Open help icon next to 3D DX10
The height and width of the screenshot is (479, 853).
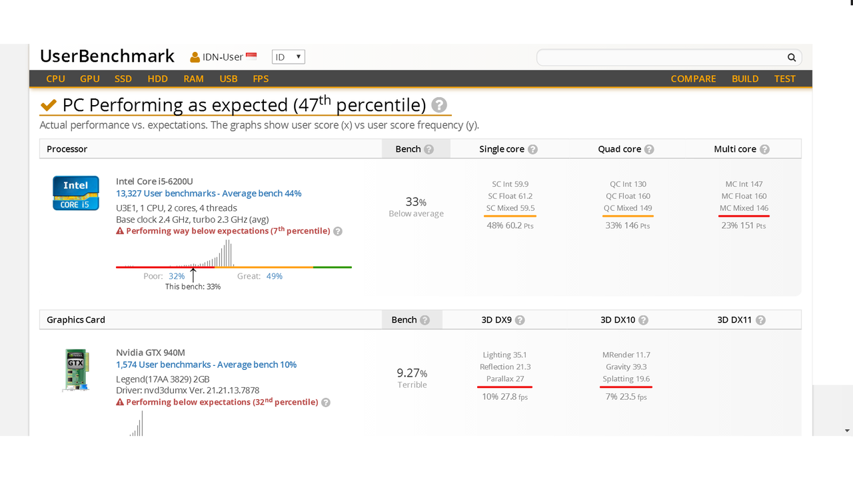pyautogui.click(x=644, y=320)
